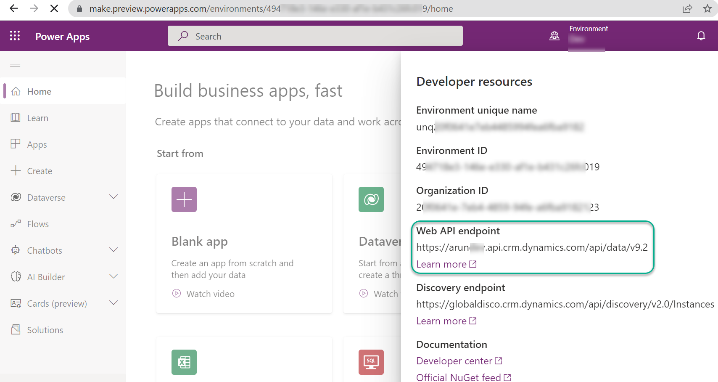The width and height of the screenshot is (718, 382).
Task: Expand the Dataverse navigation chevron
Action: [x=114, y=197]
